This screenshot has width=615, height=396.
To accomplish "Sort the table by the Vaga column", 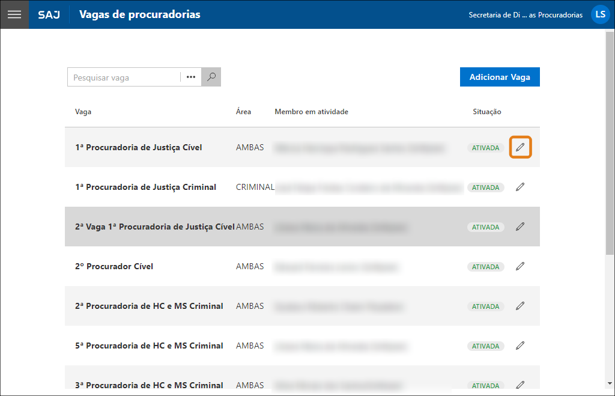I will (83, 112).
